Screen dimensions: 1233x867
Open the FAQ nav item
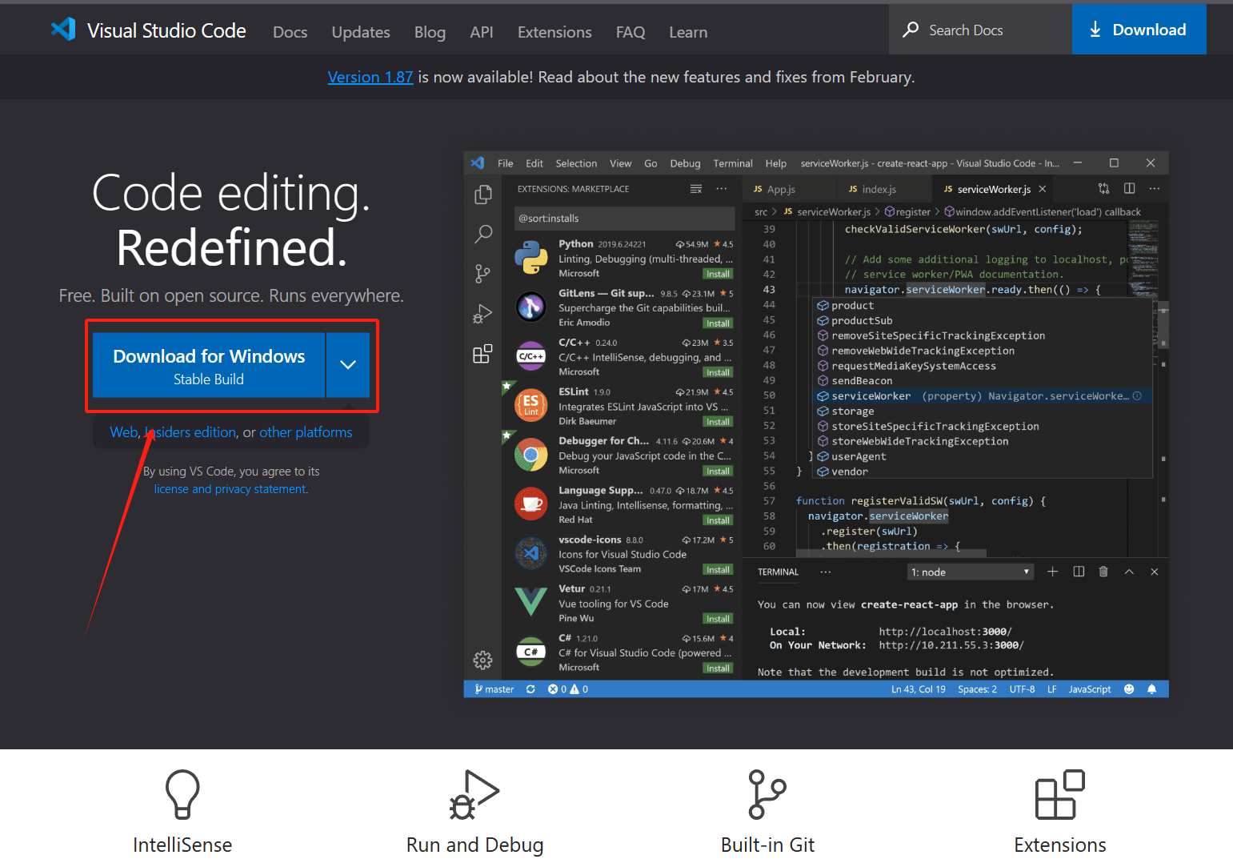click(631, 32)
